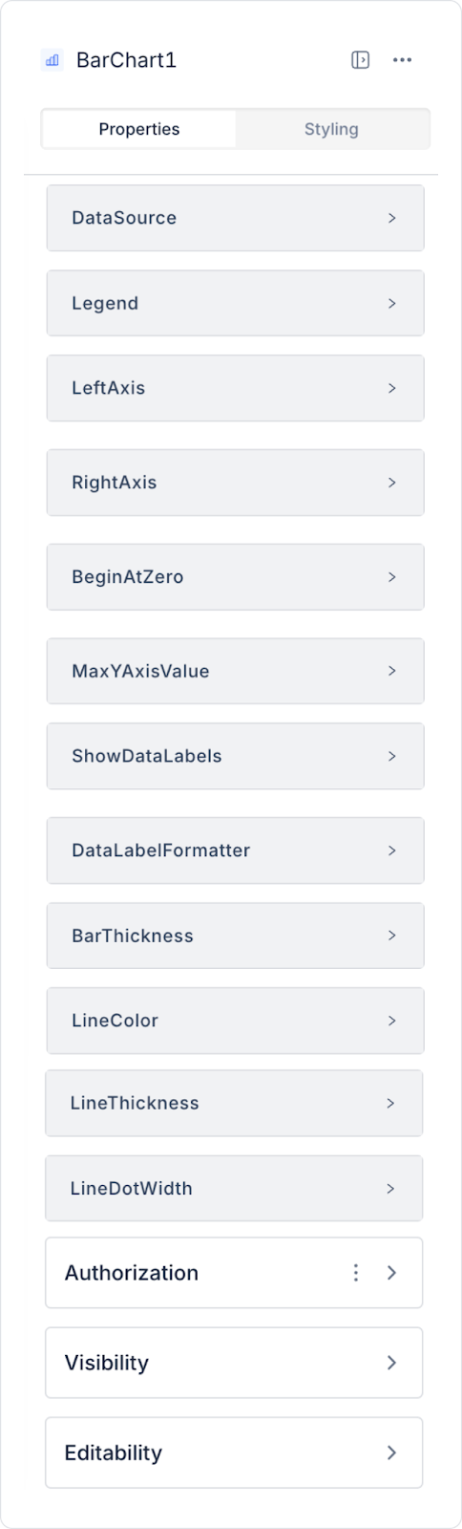Open DataLabelFormatter property
The height and width of the screenshot is (1529, 462).
click(235, 851)
